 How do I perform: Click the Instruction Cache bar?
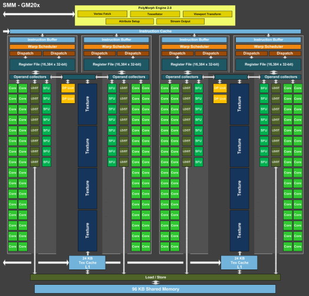tap(155, 31)
